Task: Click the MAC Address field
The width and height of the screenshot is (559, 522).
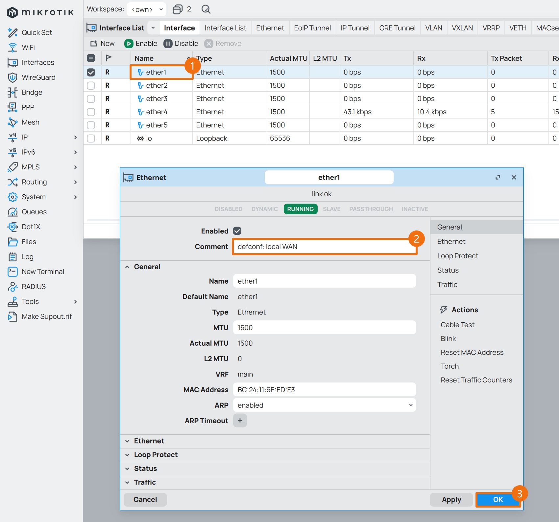Action: click(x=325, y=390)
